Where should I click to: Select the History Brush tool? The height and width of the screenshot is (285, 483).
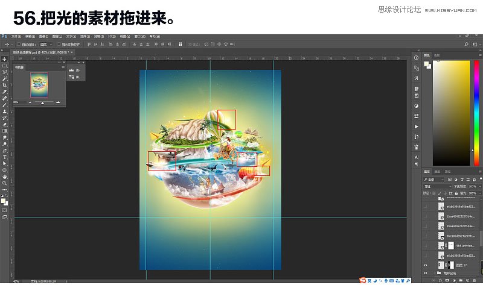[x=5, y=117]
